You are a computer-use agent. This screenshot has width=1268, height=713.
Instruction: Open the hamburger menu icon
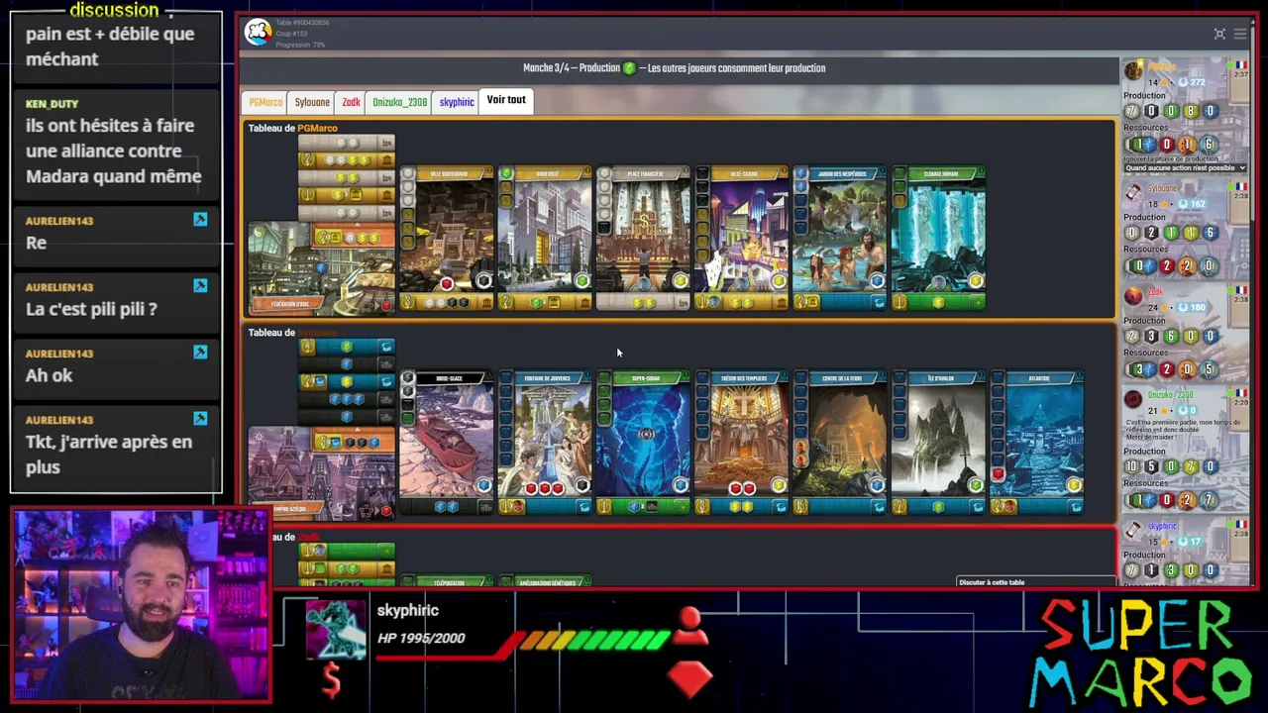[x=1239, y=34]
